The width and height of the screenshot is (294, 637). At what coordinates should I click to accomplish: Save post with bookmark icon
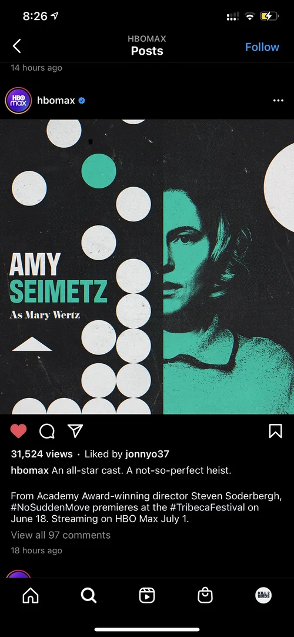pos(275,431)
